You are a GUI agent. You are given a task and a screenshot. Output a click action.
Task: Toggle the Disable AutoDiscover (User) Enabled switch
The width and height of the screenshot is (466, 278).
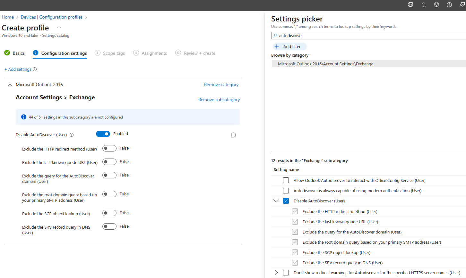coord(103,134)
